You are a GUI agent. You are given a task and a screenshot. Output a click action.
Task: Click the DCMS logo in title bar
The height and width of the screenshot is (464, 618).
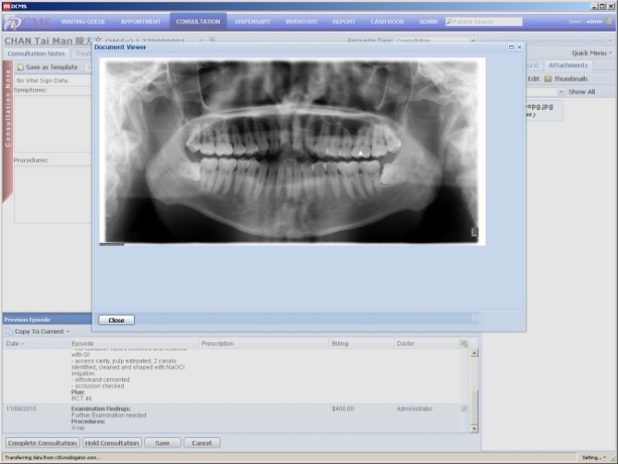point(6,6)
